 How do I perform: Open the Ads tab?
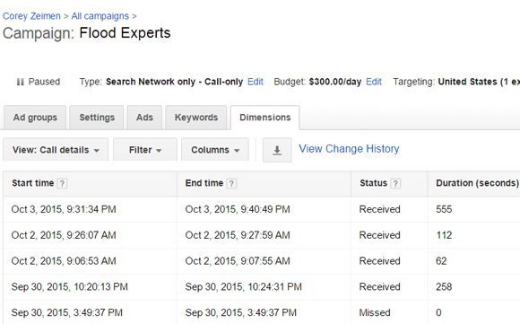pyautogui.click(x=144, y=118)
